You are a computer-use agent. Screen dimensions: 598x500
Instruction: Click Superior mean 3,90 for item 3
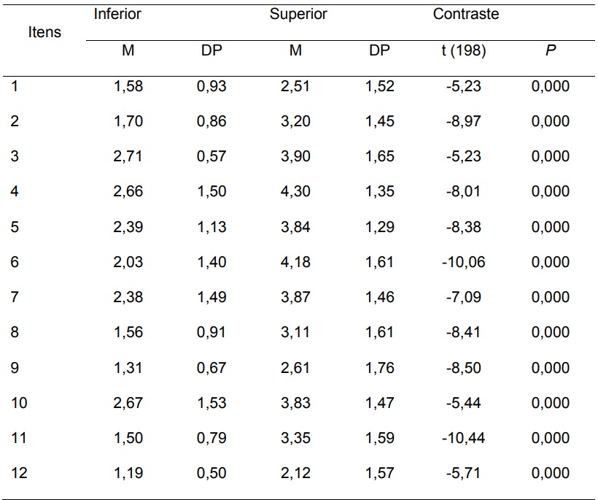pos(295,156)
